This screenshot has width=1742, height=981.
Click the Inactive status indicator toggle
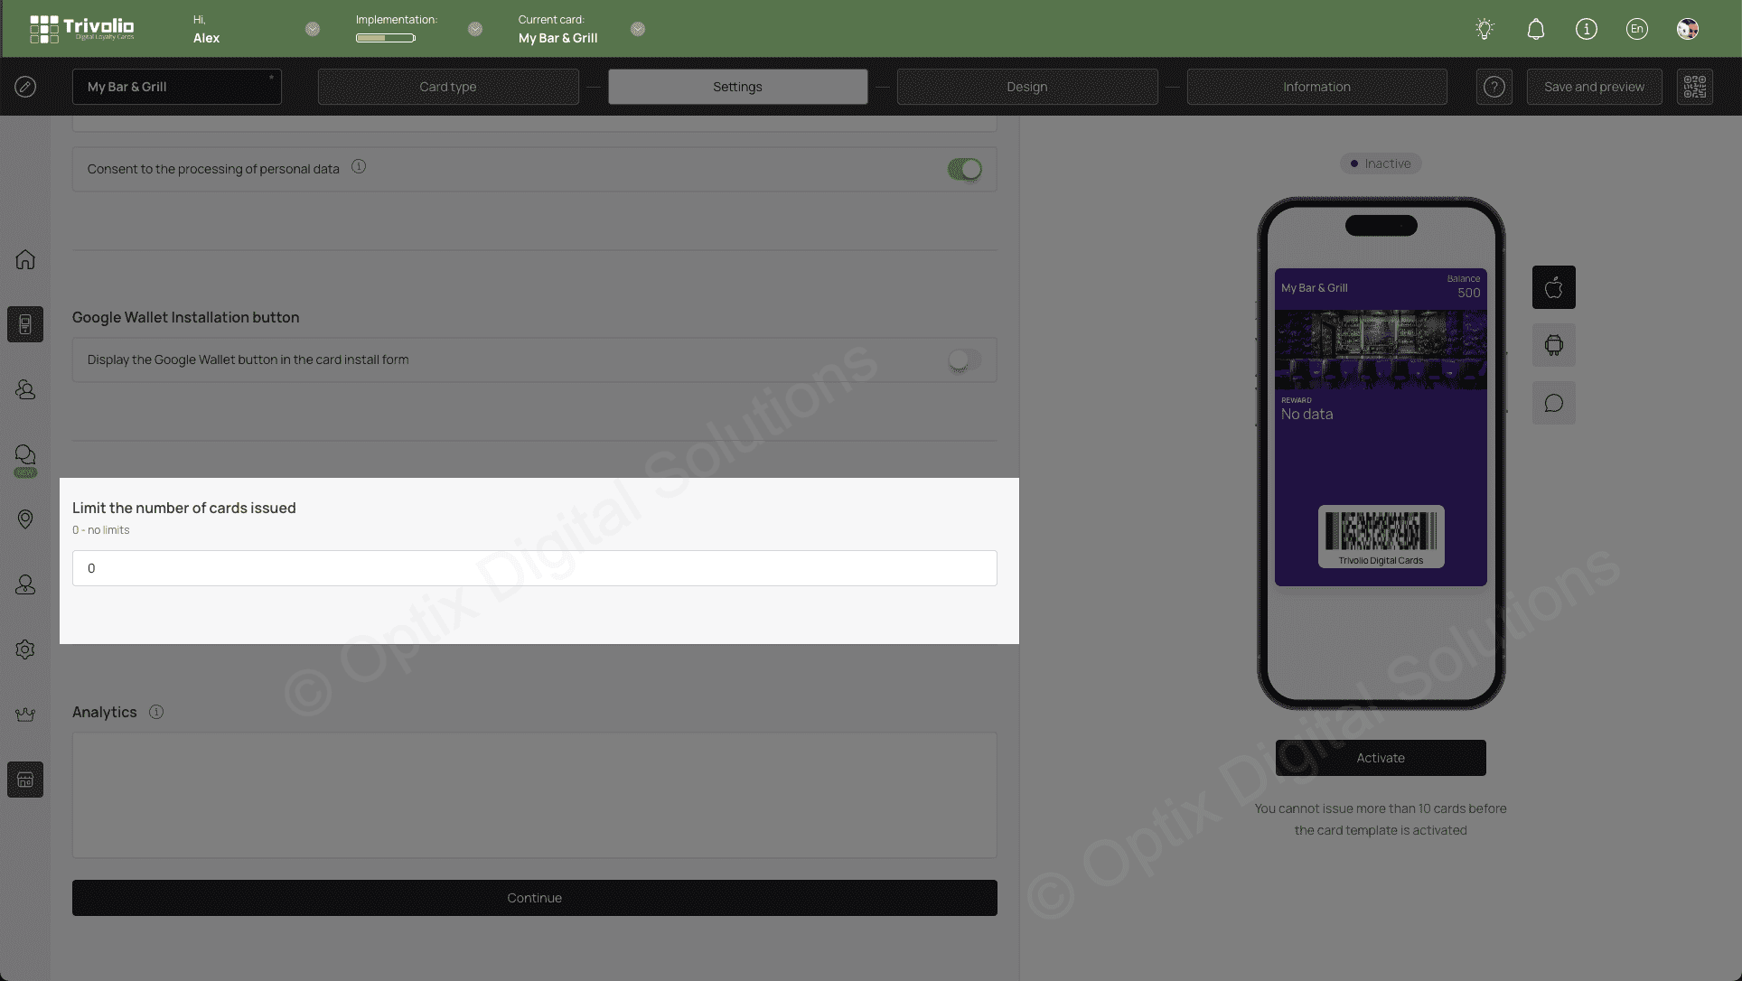(x=1381, y=163)
